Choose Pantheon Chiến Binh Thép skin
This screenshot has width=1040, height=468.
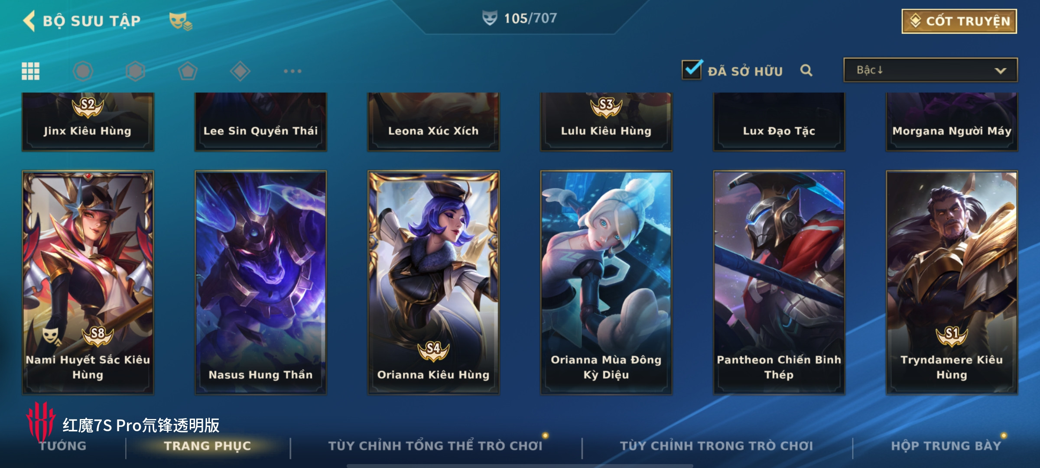(779, 283)
